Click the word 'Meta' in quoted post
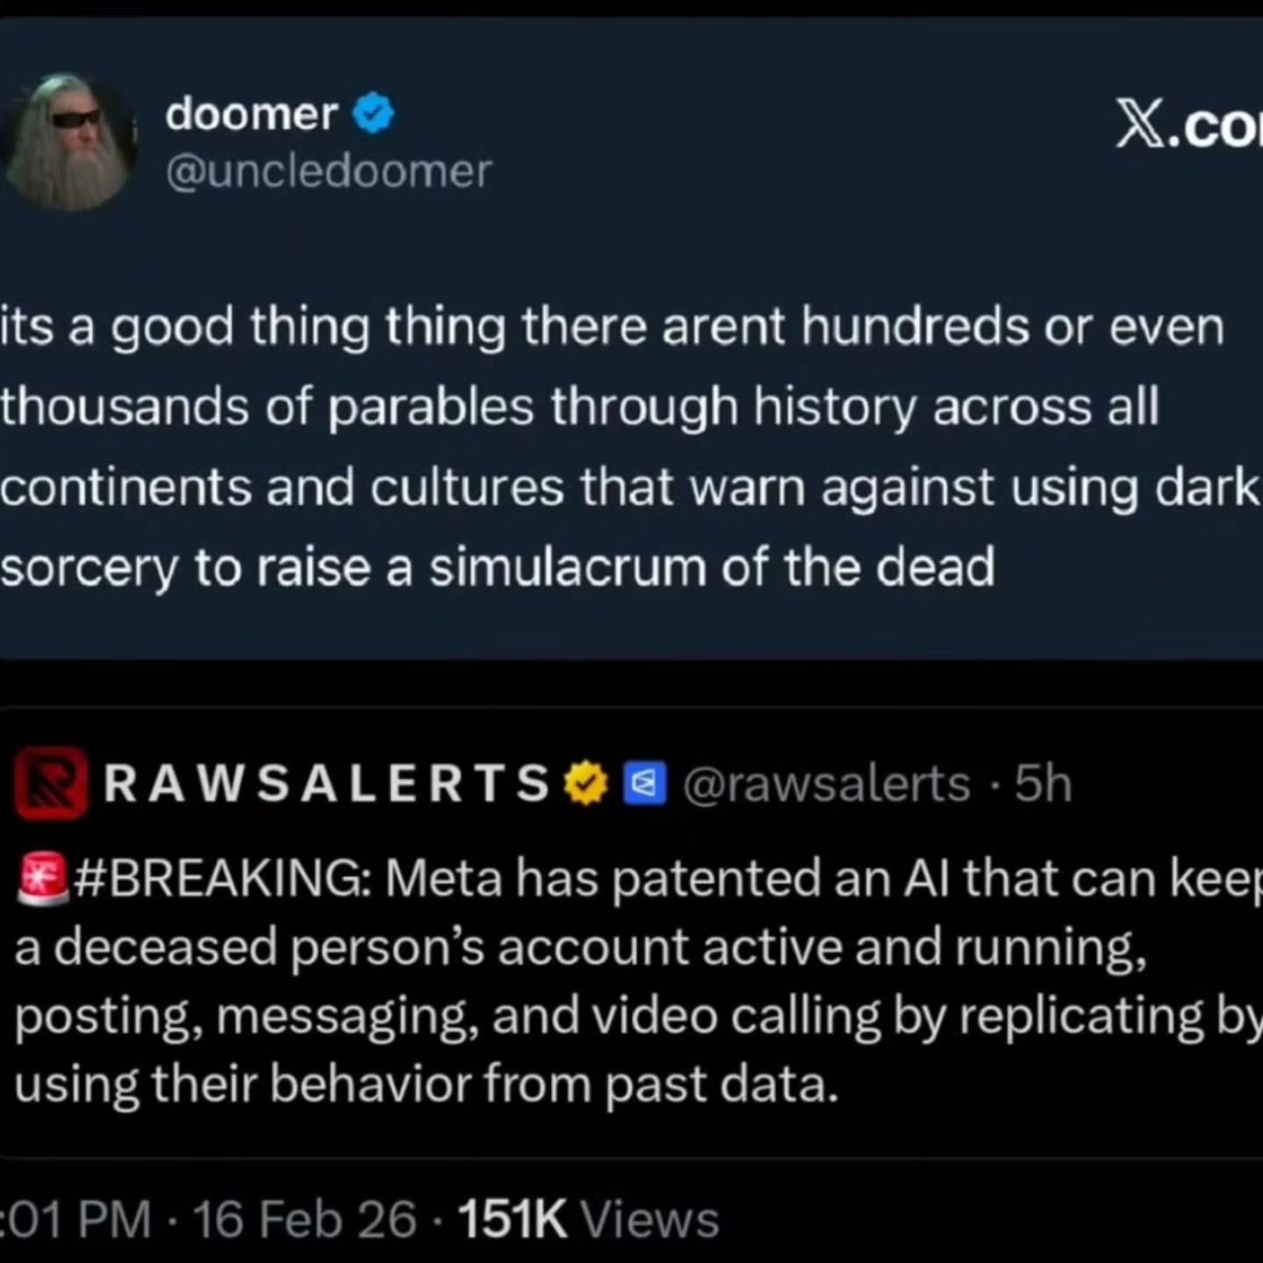This screenshot has width=1263, height=1263. 443,878
